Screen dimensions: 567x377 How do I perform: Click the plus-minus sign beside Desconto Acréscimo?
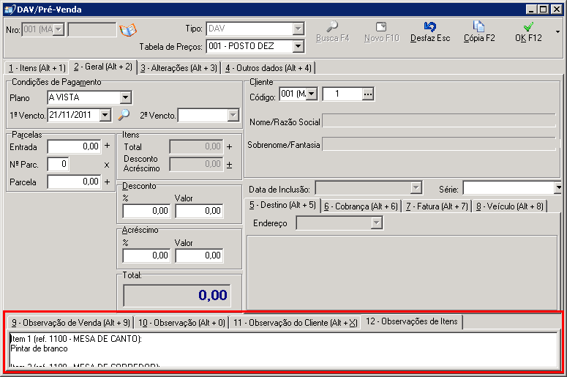tap(229, 165)
